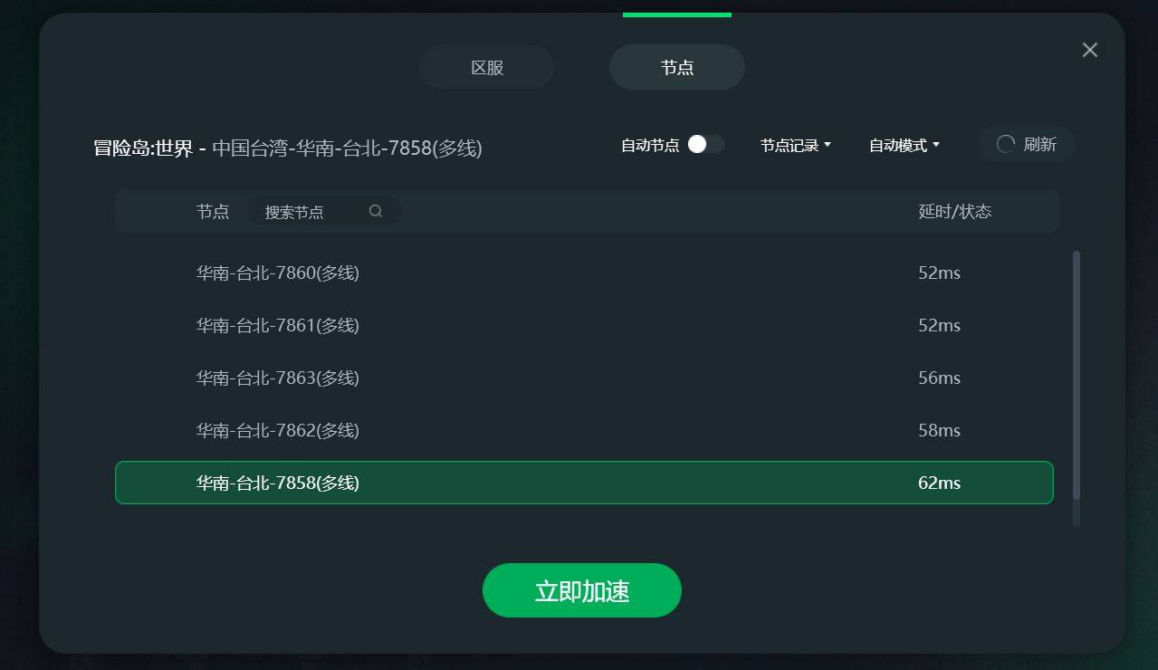Screen dimensions: 1158x670
Task: Click the 刷新 button
Action: click(x=1027, y=144)
